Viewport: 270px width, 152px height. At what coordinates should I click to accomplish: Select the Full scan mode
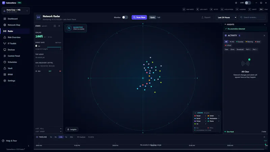point(159,17)
